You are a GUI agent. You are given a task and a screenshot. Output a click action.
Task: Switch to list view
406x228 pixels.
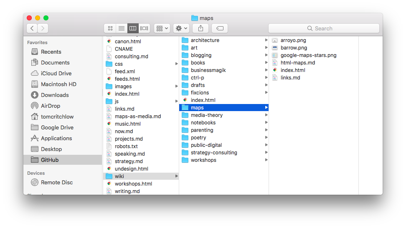(x=122, y=28)
